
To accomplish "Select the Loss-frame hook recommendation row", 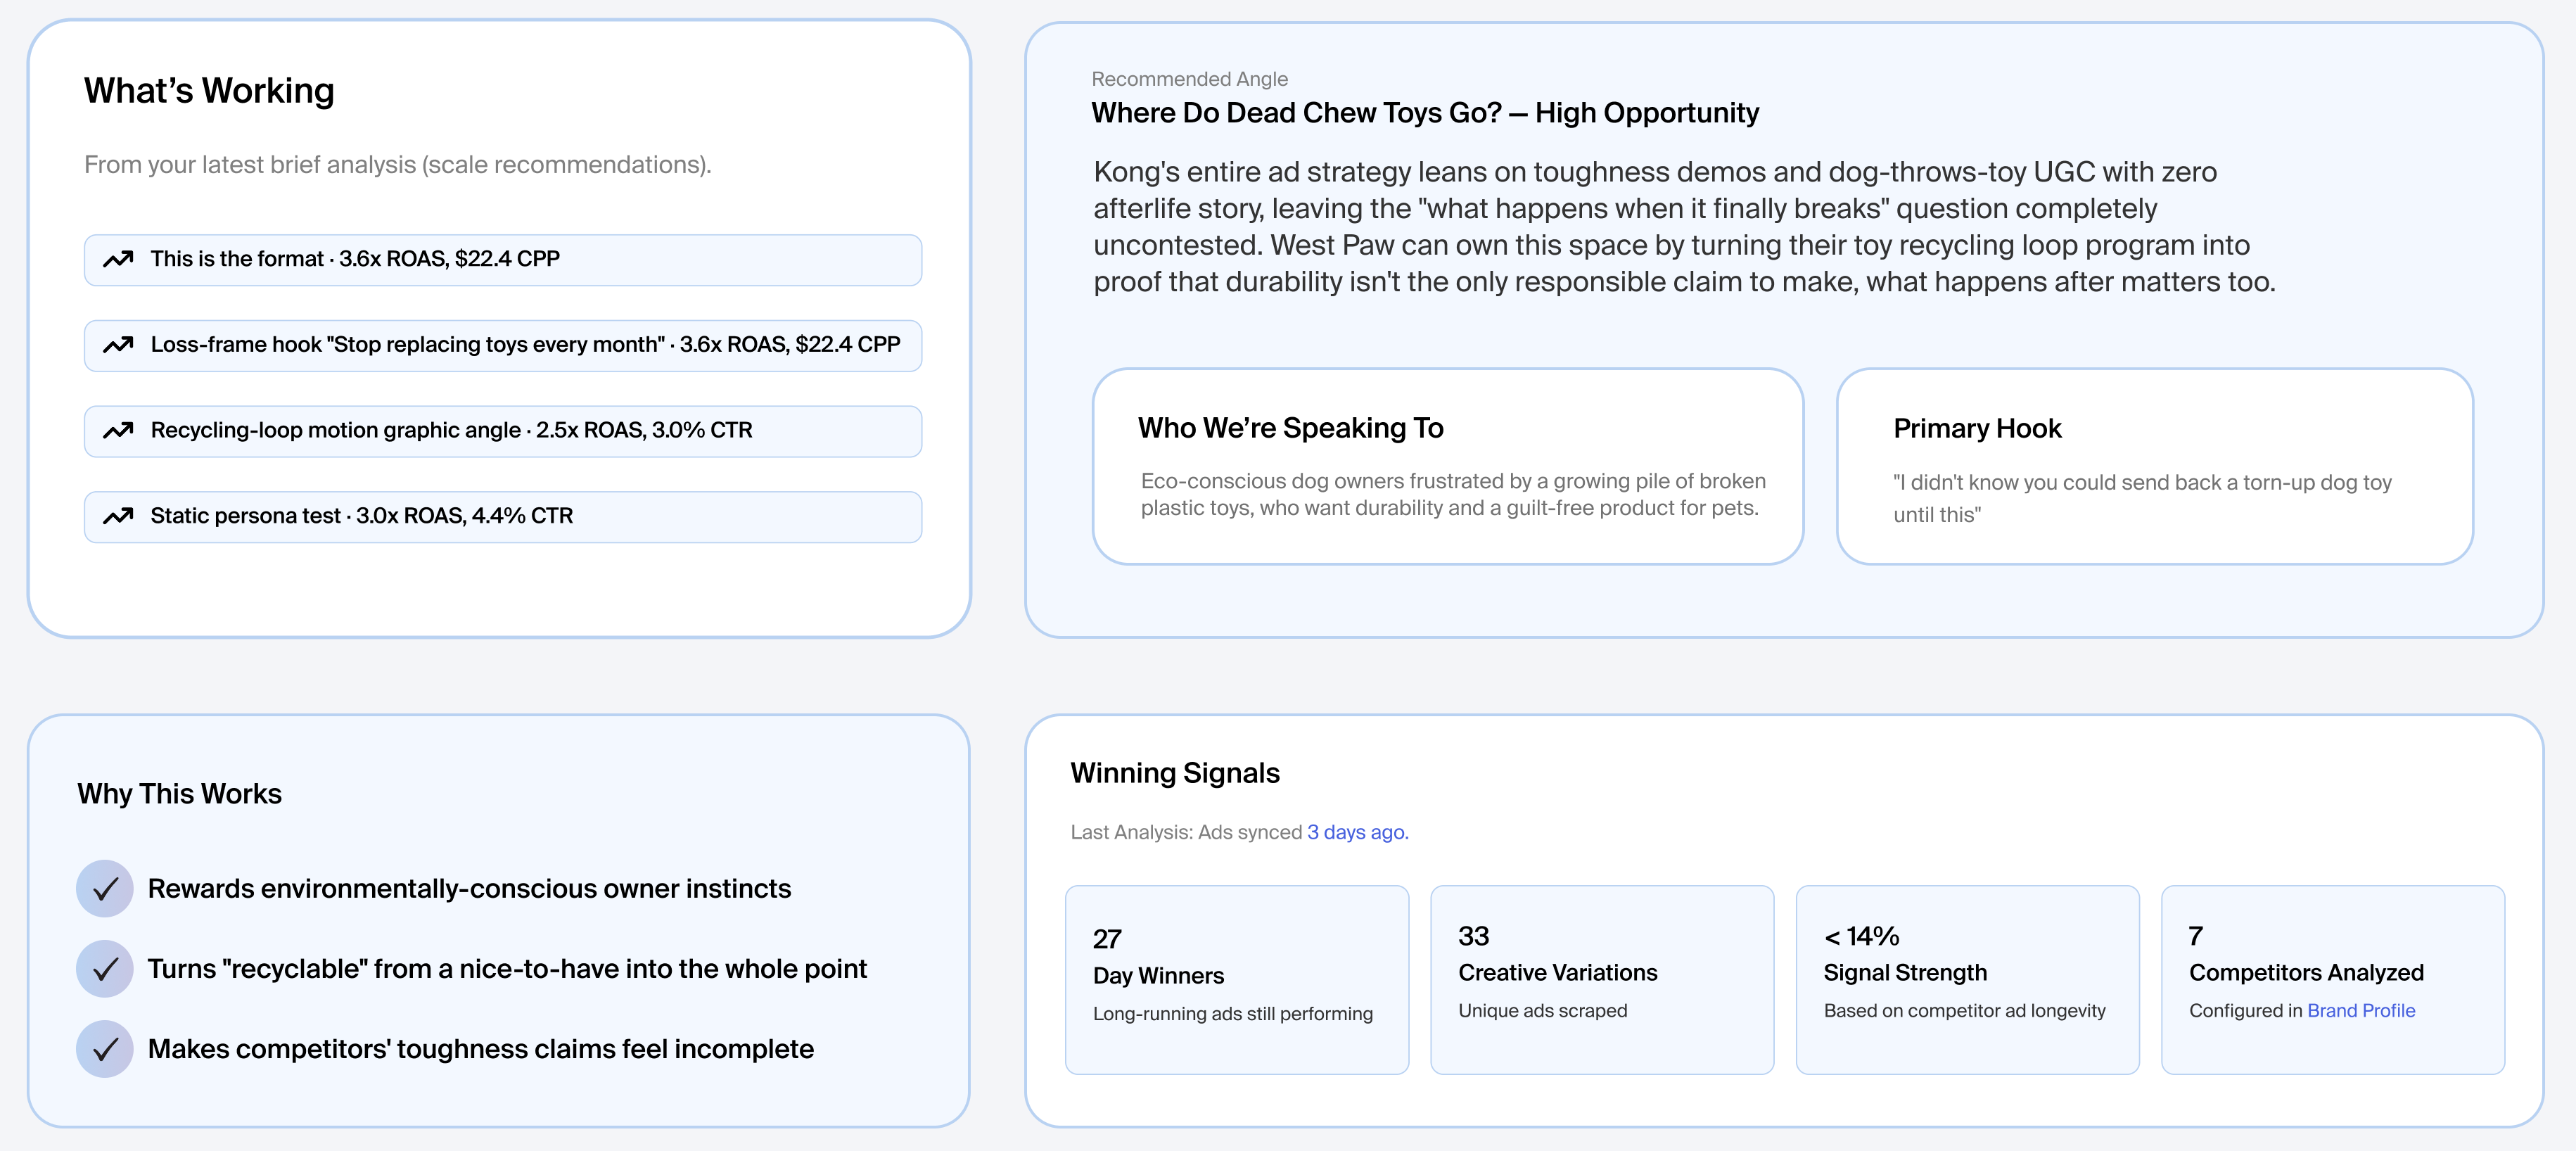I will pos(503,345).
